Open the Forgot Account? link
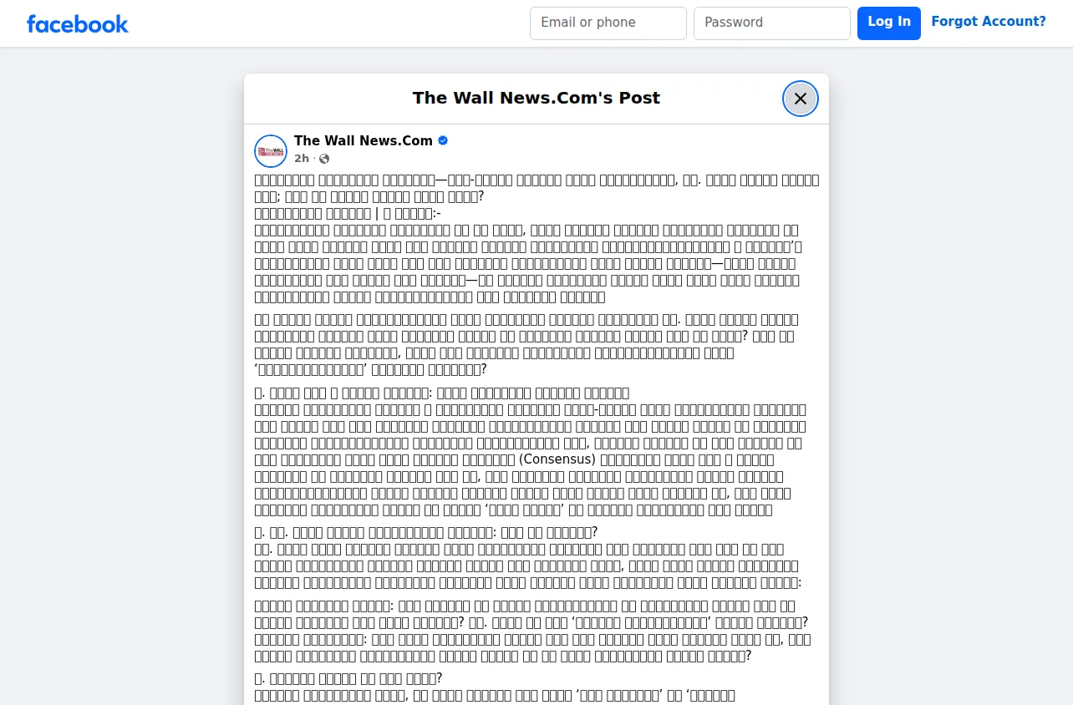1073x705 pixels. point(989,22)
